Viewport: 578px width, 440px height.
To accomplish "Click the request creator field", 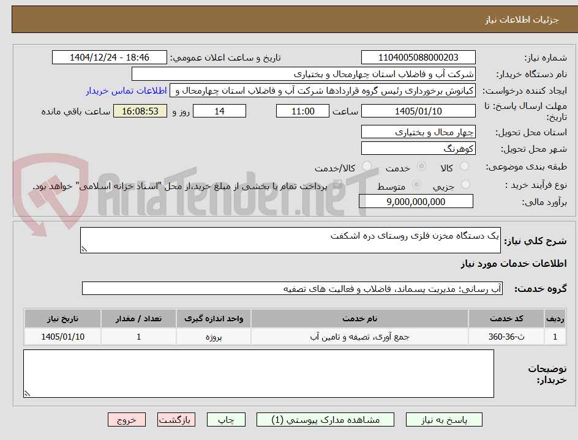I will 323,91.
